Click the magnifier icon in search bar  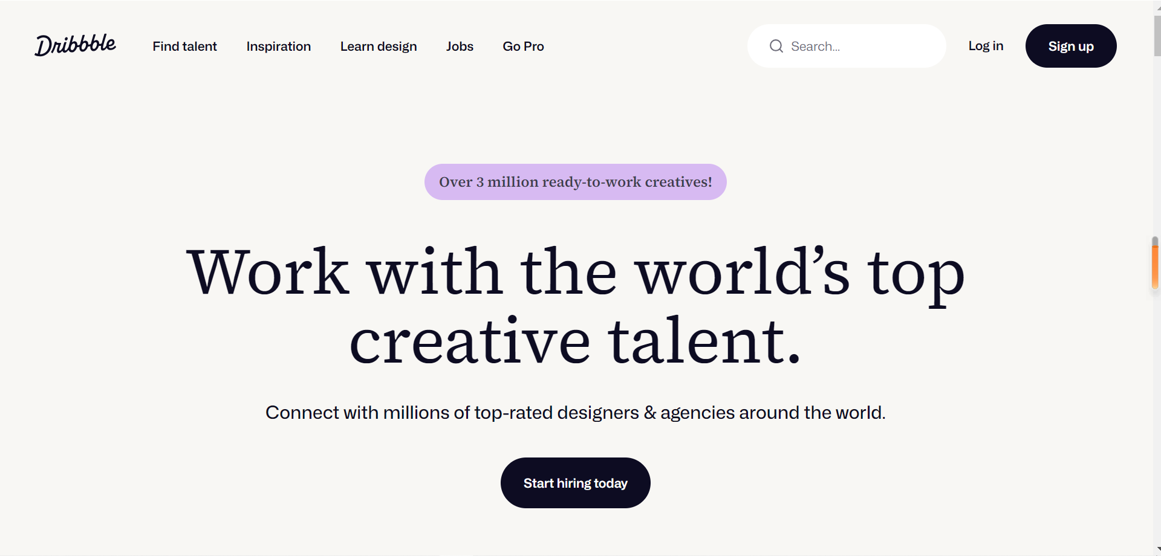pos(776,46)
